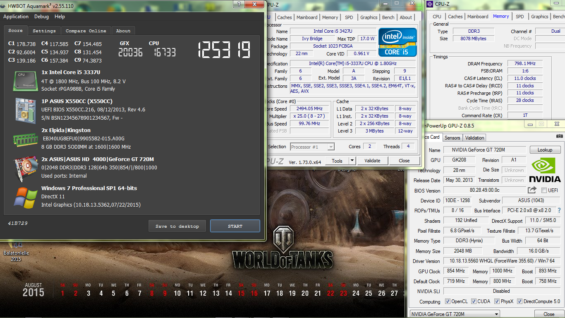
Task: Open the Caches tab in the CPU-Z processor window
Action: [285, 17]
